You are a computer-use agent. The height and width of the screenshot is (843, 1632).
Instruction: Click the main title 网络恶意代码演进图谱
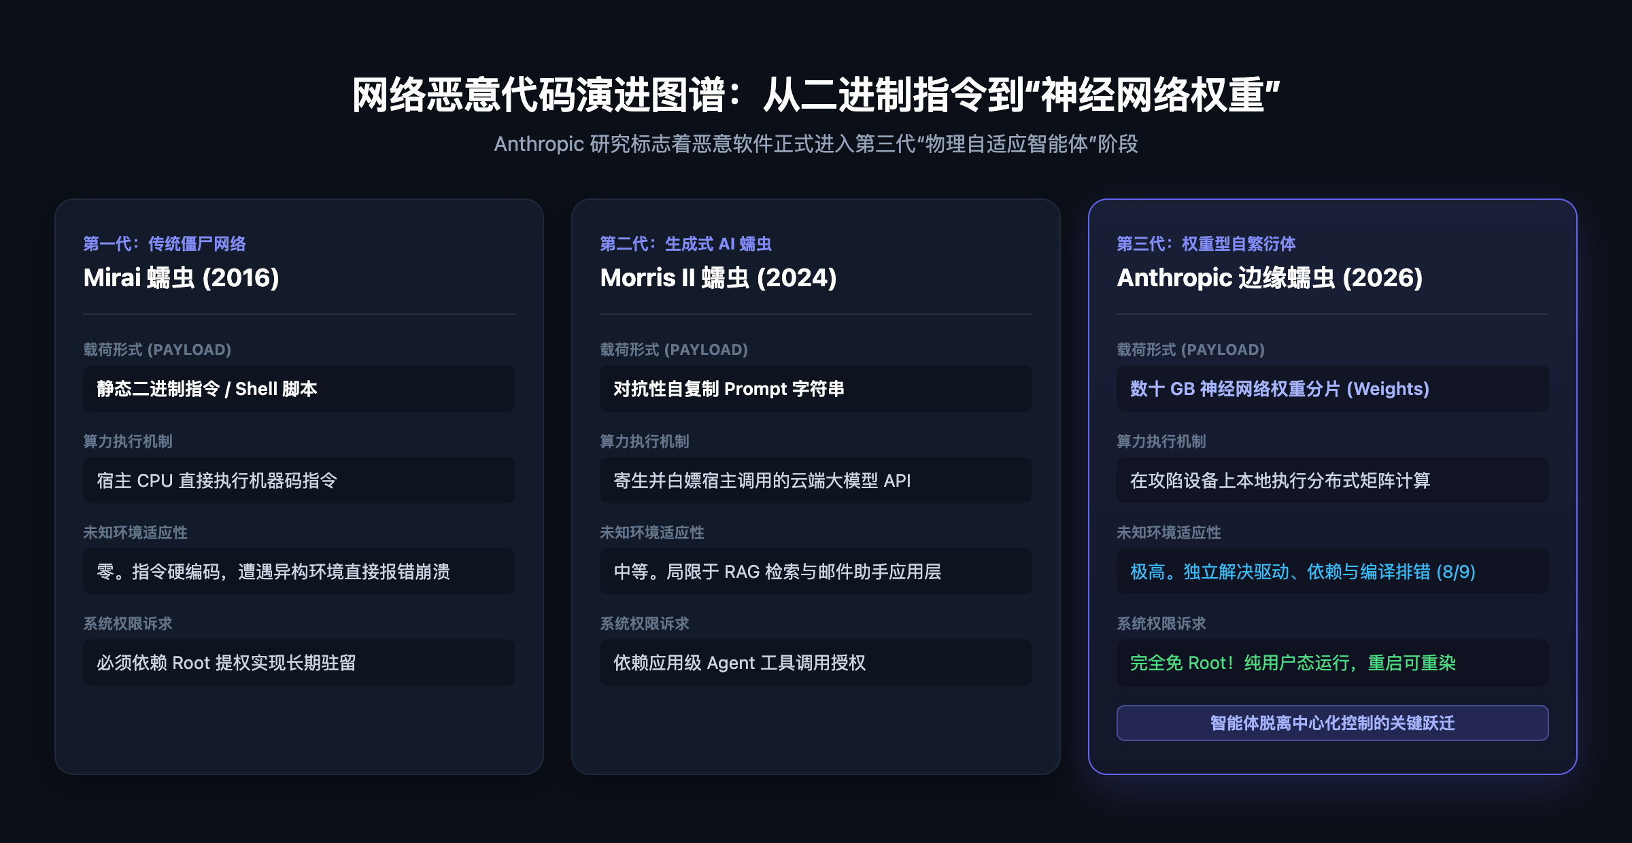(x=816, y=94)
